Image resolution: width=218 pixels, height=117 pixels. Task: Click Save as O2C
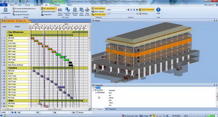pos(87,12)
